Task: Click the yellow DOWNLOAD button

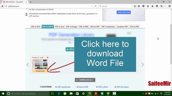Action: pyautogui.click(x=40, y=71)
